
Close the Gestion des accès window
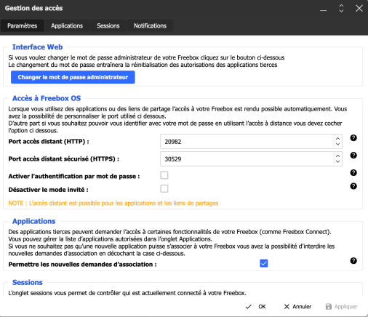pos(359,8)
